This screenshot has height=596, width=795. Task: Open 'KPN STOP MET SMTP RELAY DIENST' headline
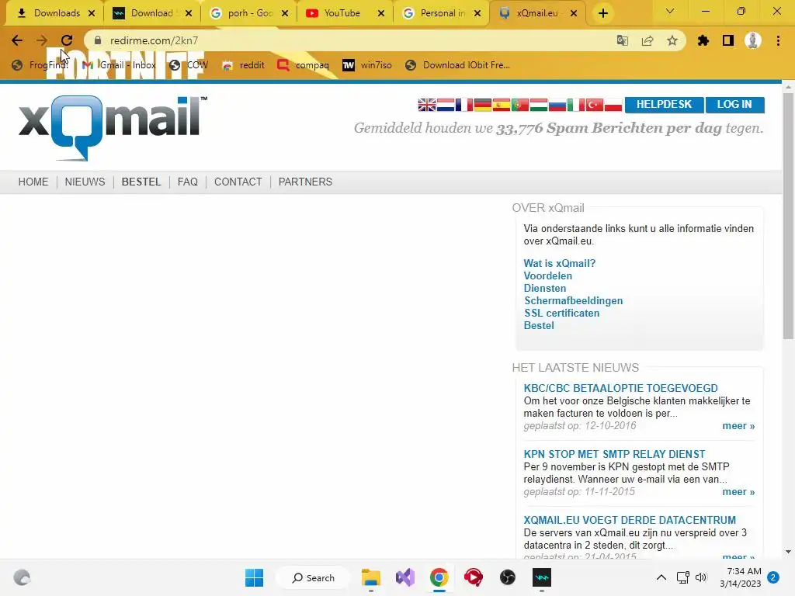click(614, 454)
